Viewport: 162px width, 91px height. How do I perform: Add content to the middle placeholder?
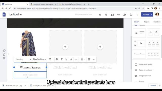coord(65,47)
